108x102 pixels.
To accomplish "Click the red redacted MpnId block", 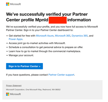I will 58,20.
